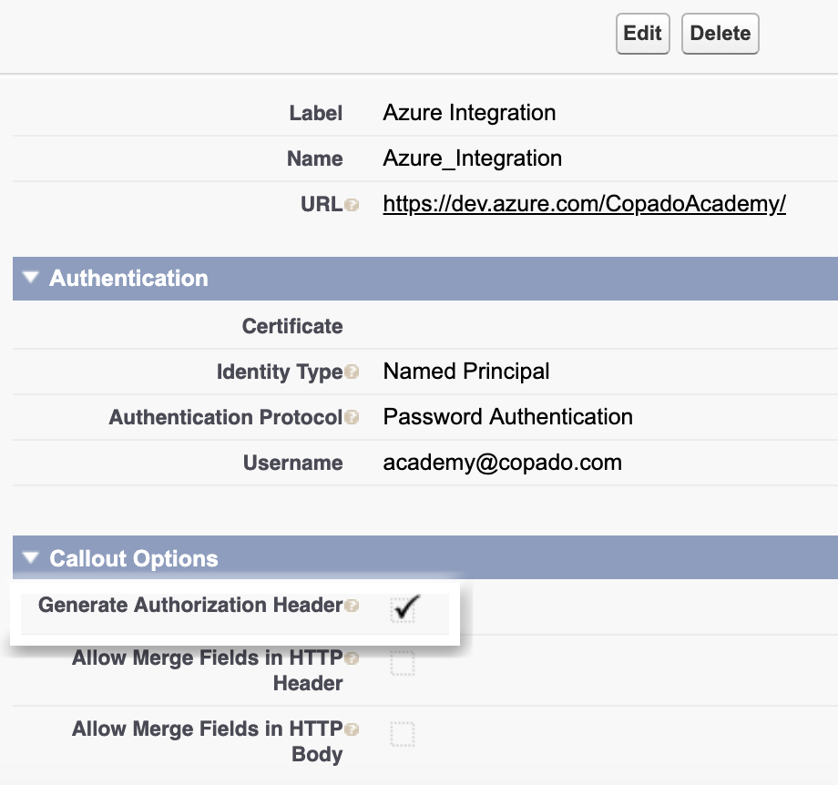Select the 'Named Principal' identity type value
The width and height of the screenshot is (838, 785).
click(x=466, y=372)
